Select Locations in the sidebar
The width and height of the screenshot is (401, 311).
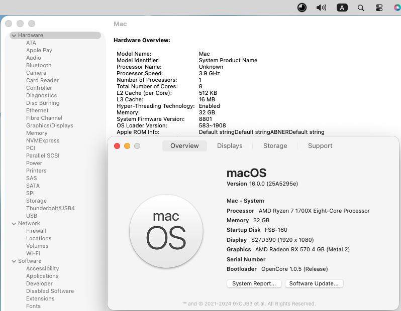point(39,238)
